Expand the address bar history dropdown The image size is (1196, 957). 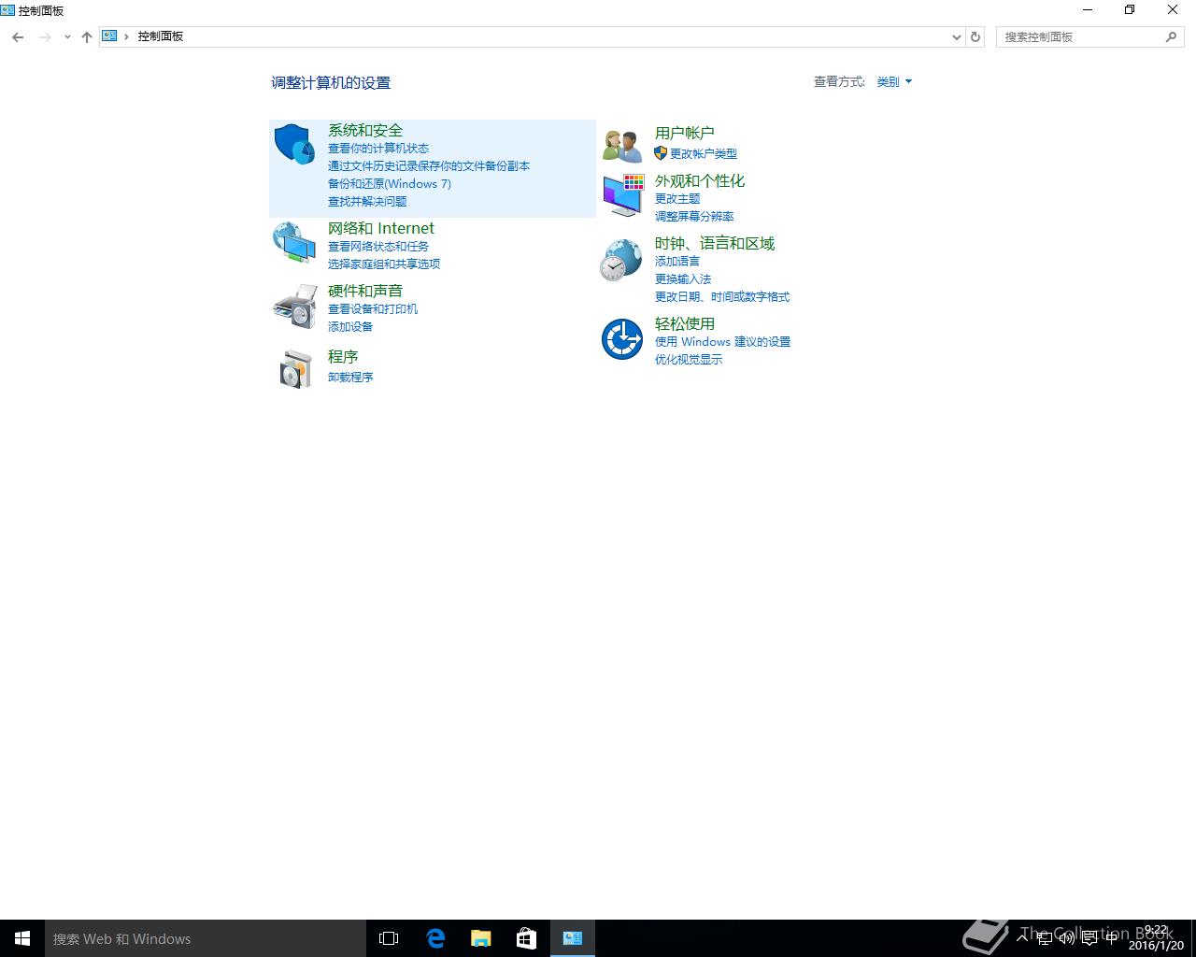tap(957, 36)
